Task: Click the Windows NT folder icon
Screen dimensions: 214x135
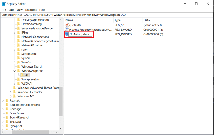Action: tap(15, 96)
